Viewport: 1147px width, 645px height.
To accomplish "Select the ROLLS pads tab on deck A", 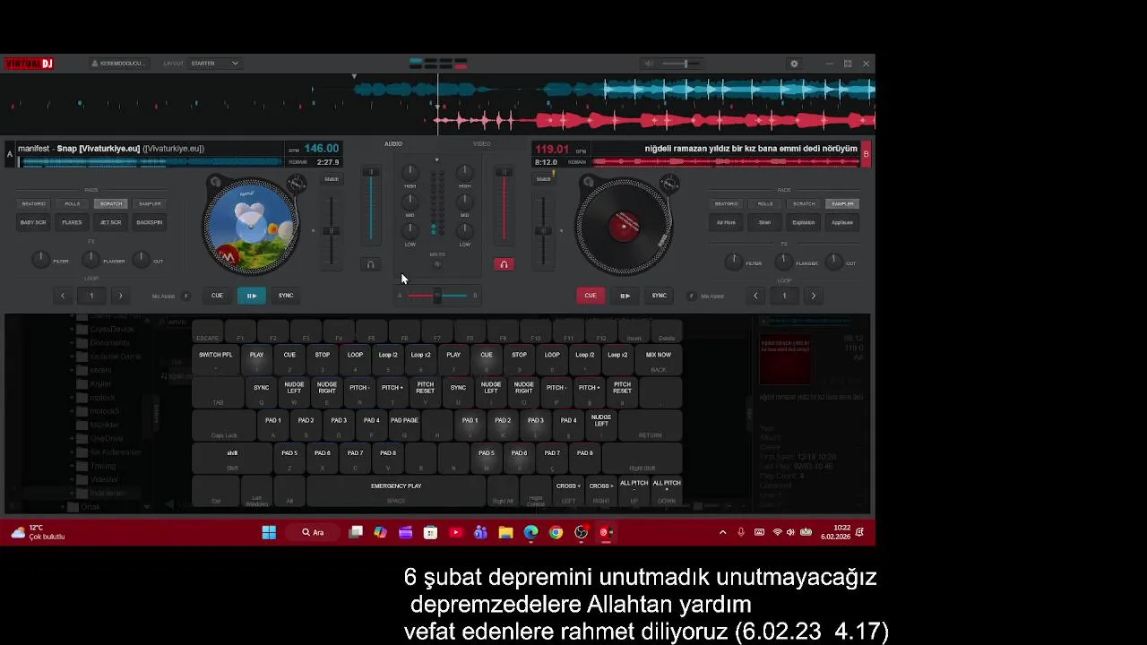I will [x=72, y=203].
